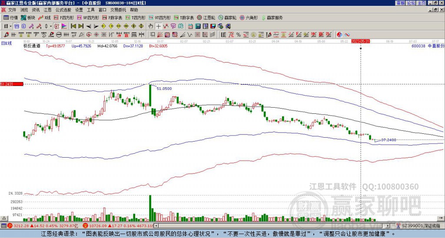Click the 板块 toolbar button

point(28,17)
